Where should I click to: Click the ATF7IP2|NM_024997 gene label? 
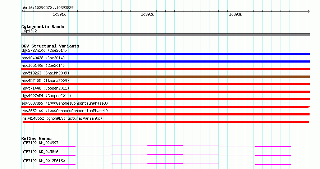[40, 143]
